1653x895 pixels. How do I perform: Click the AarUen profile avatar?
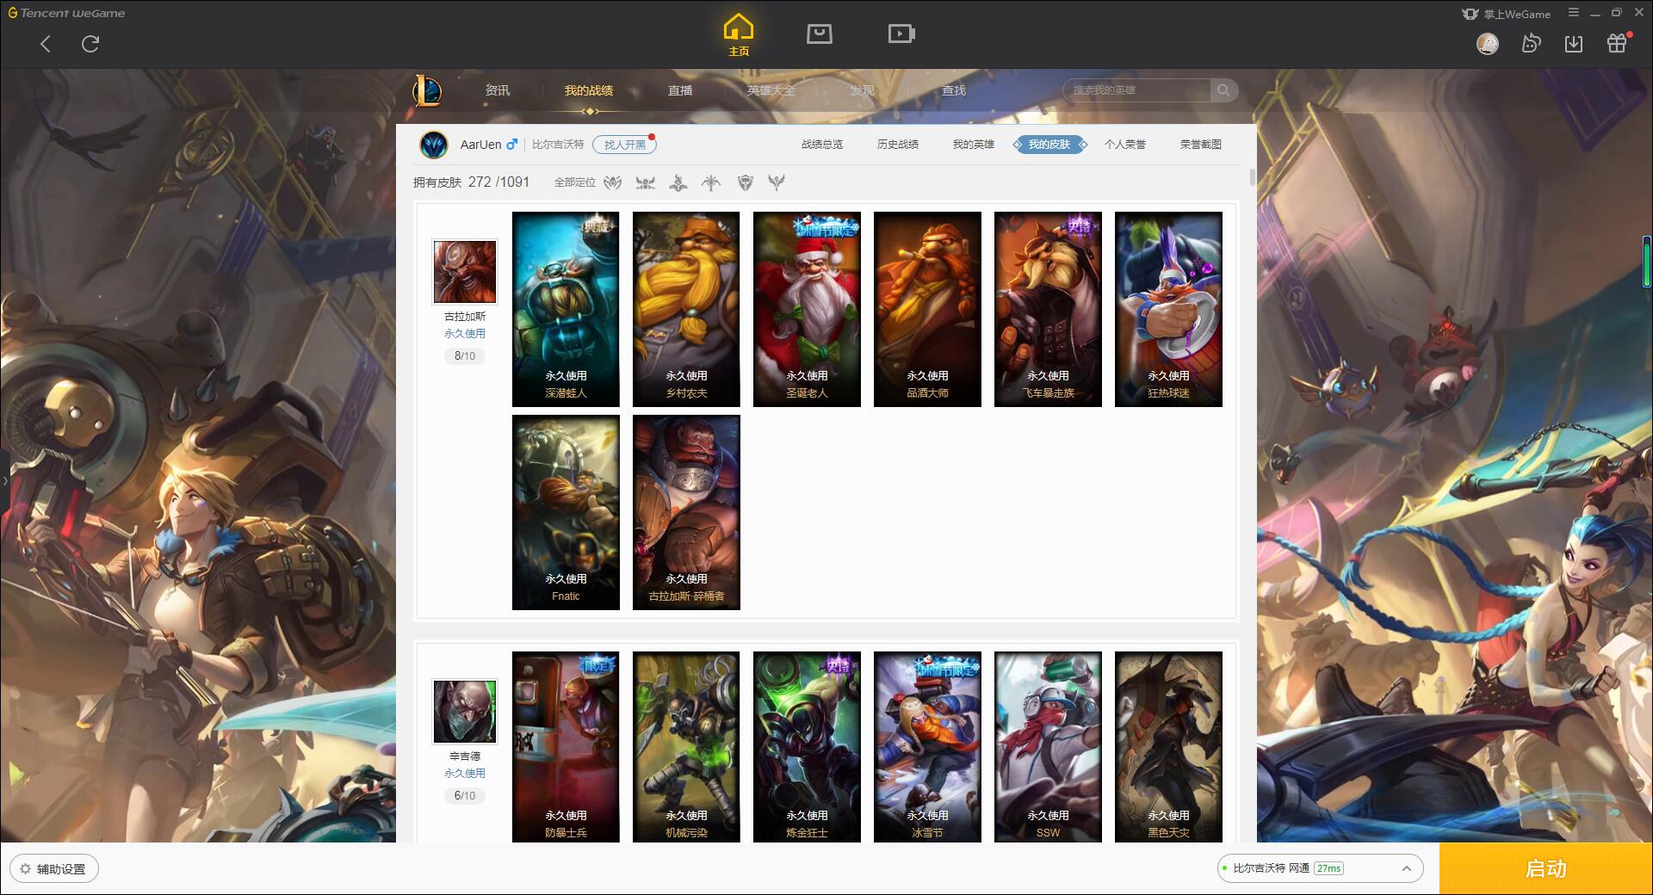point(434,145)
